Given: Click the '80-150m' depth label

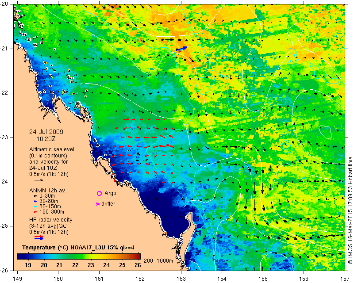Looking at the screenshot, I should [50, 207].
